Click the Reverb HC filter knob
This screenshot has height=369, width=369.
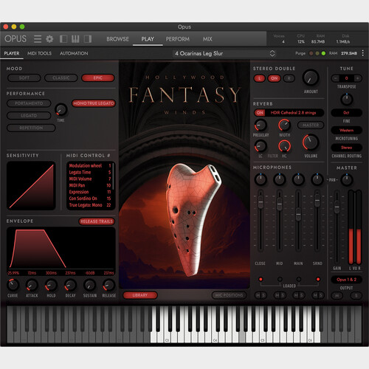pos(285,146)
